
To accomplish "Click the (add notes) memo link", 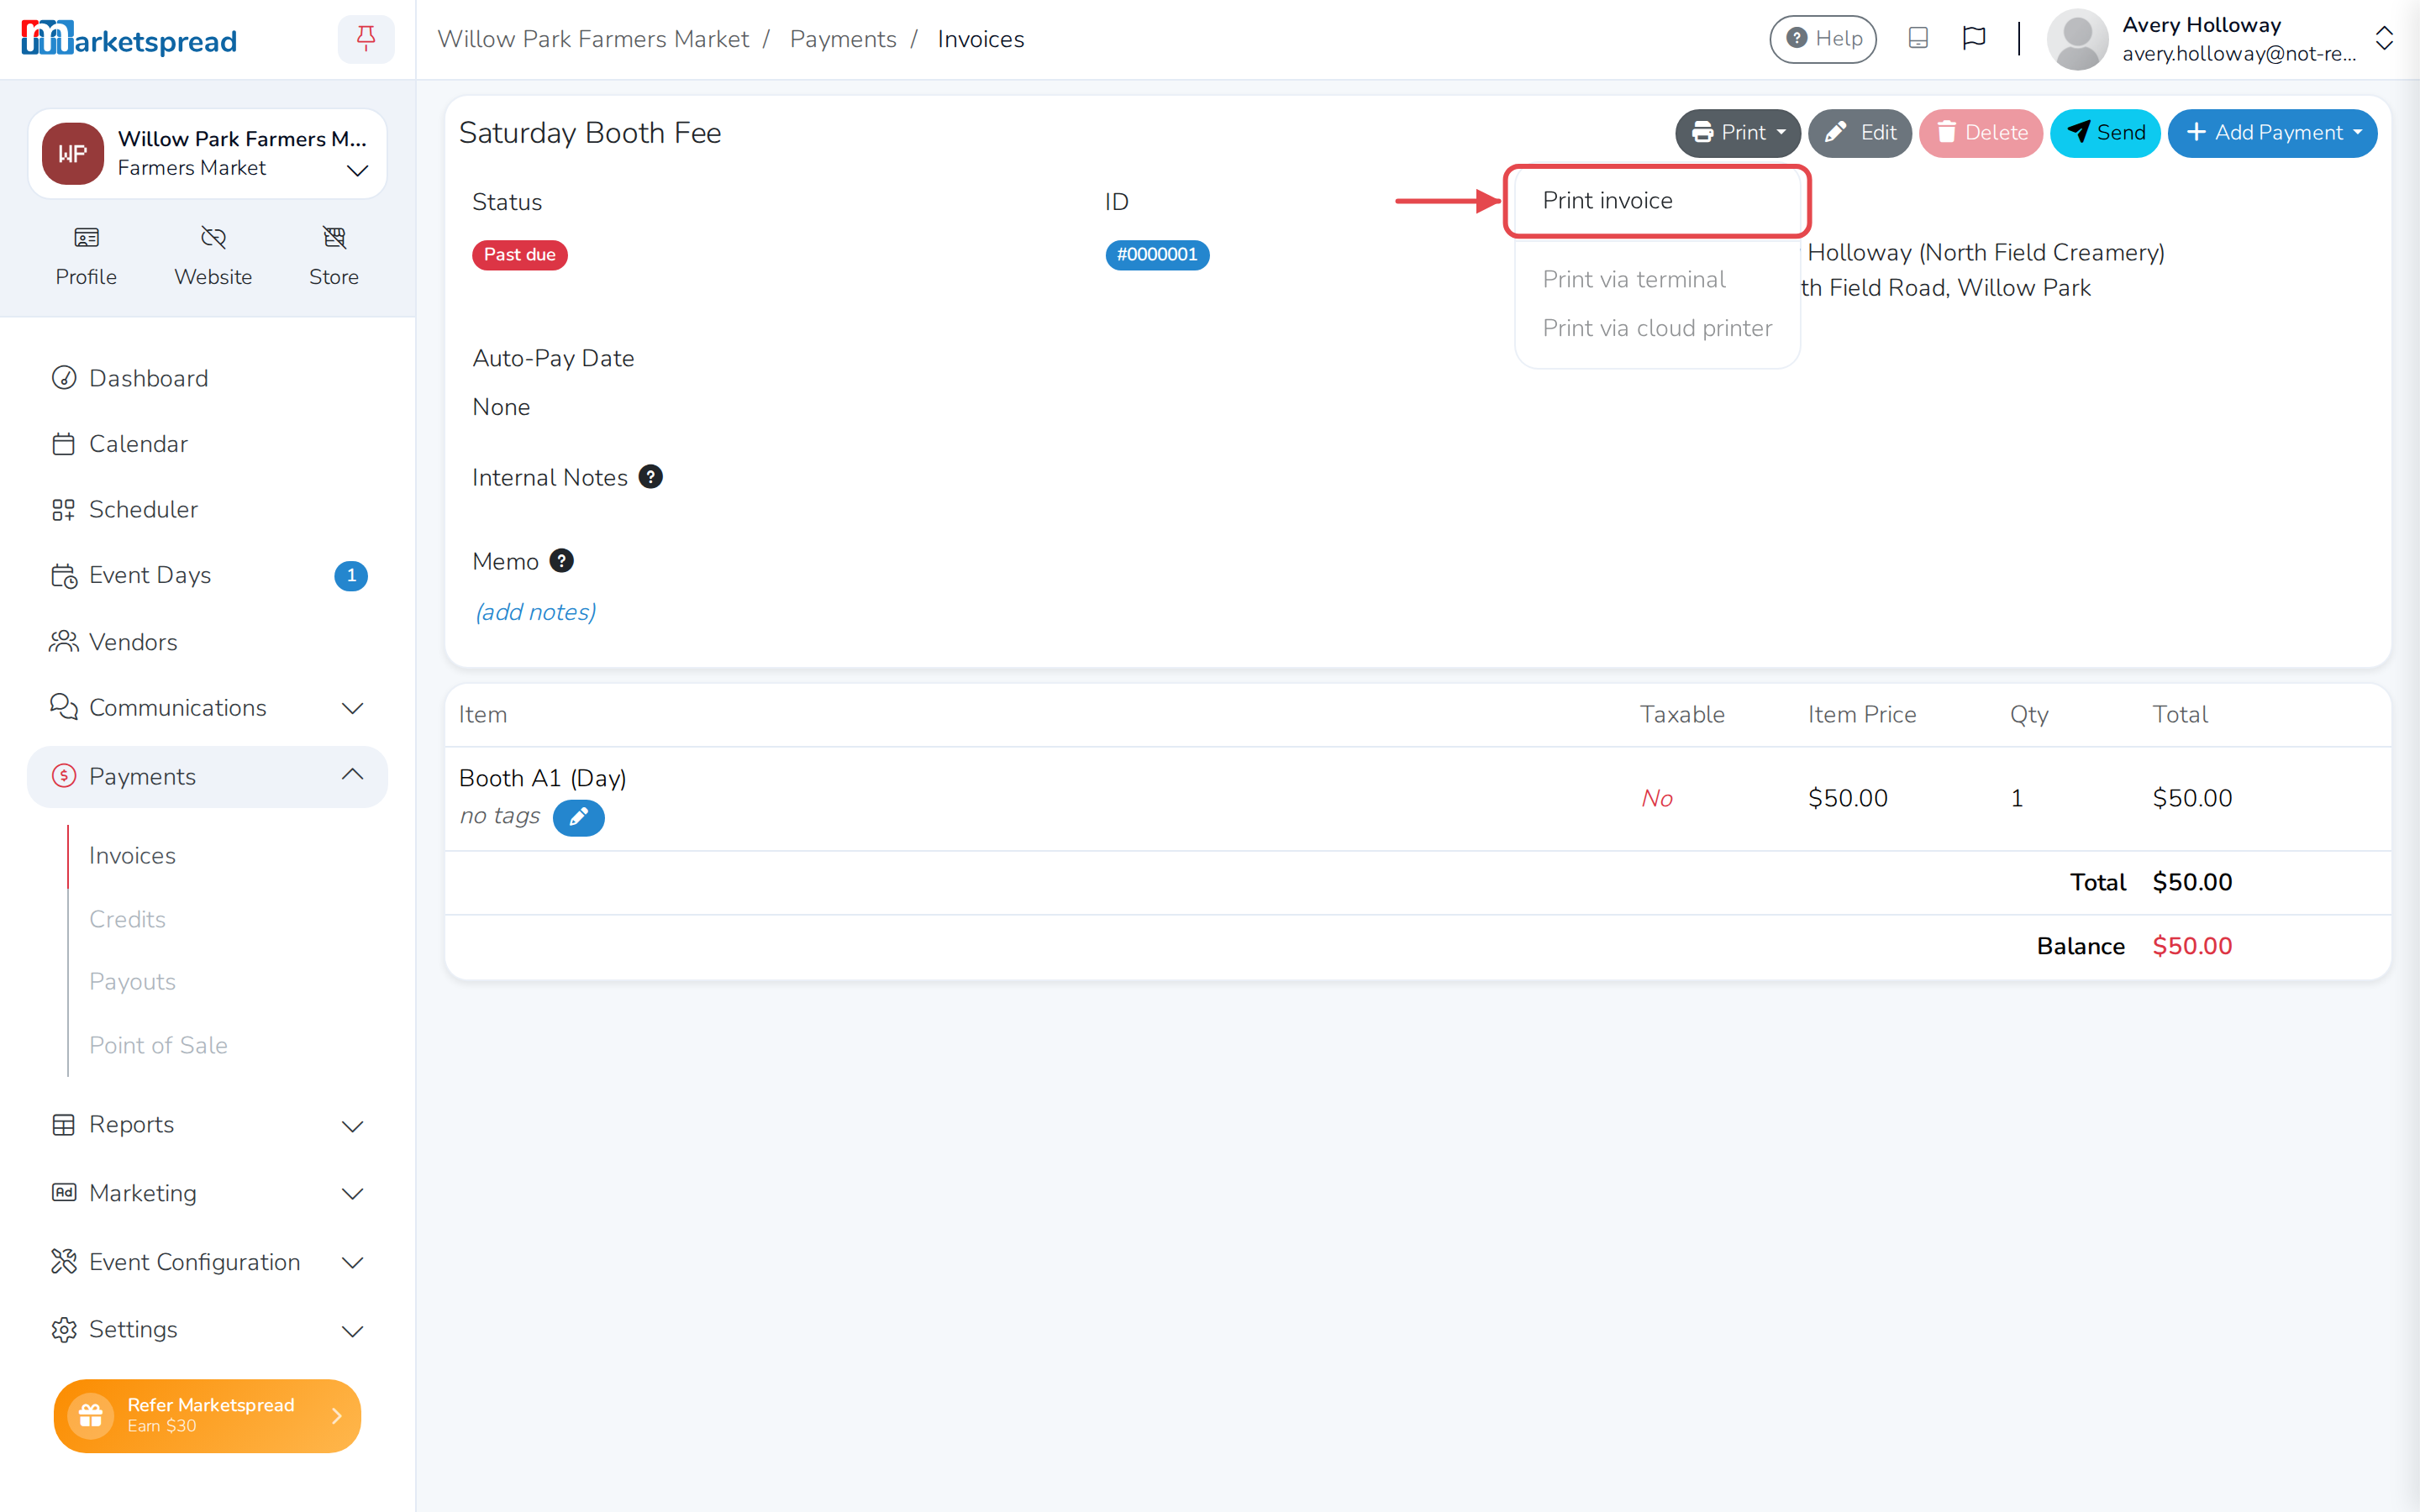I will pos(535,612).
